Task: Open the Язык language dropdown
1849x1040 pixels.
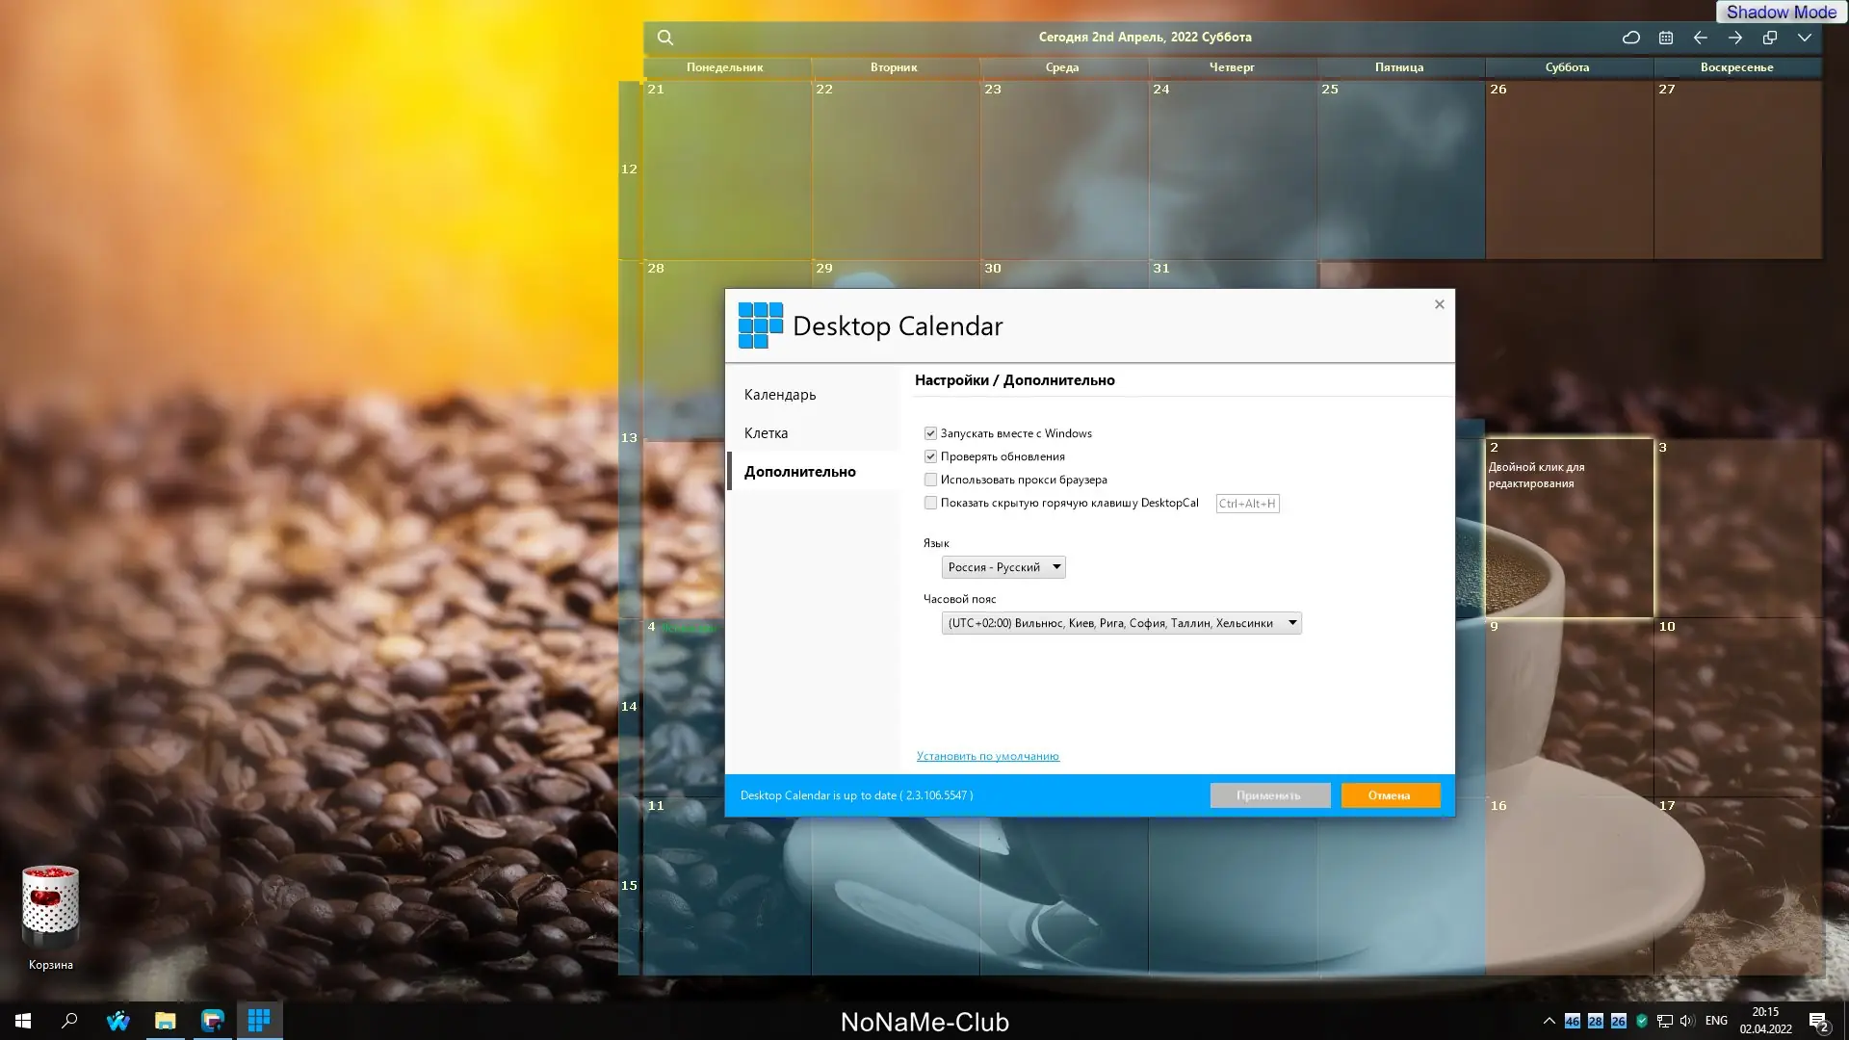Action: [x=1003, y=567]
